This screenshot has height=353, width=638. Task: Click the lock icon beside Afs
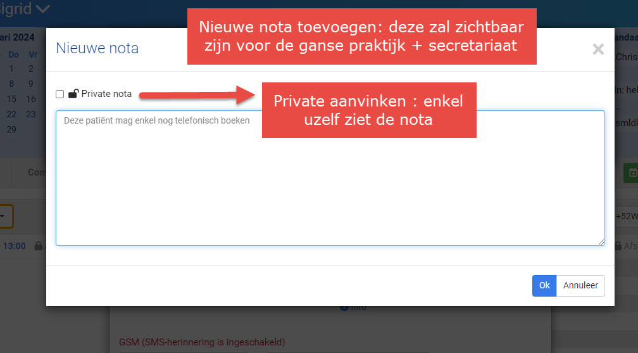coord(619,246)
